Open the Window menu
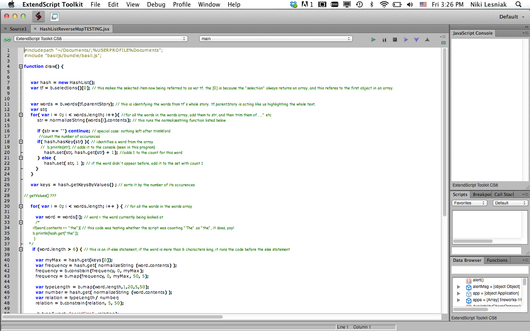The height and width of the screenshot is (331, 530). 209,5
